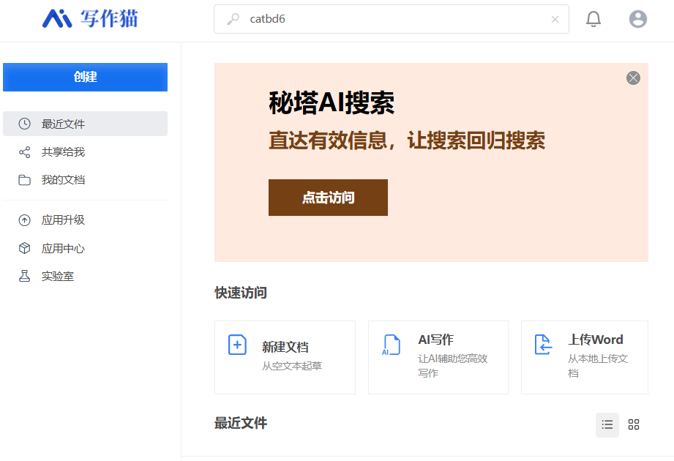This screenshot has width=674, height=461.
Task: Open 最近文件 in the sidebar
Action: 85,124
